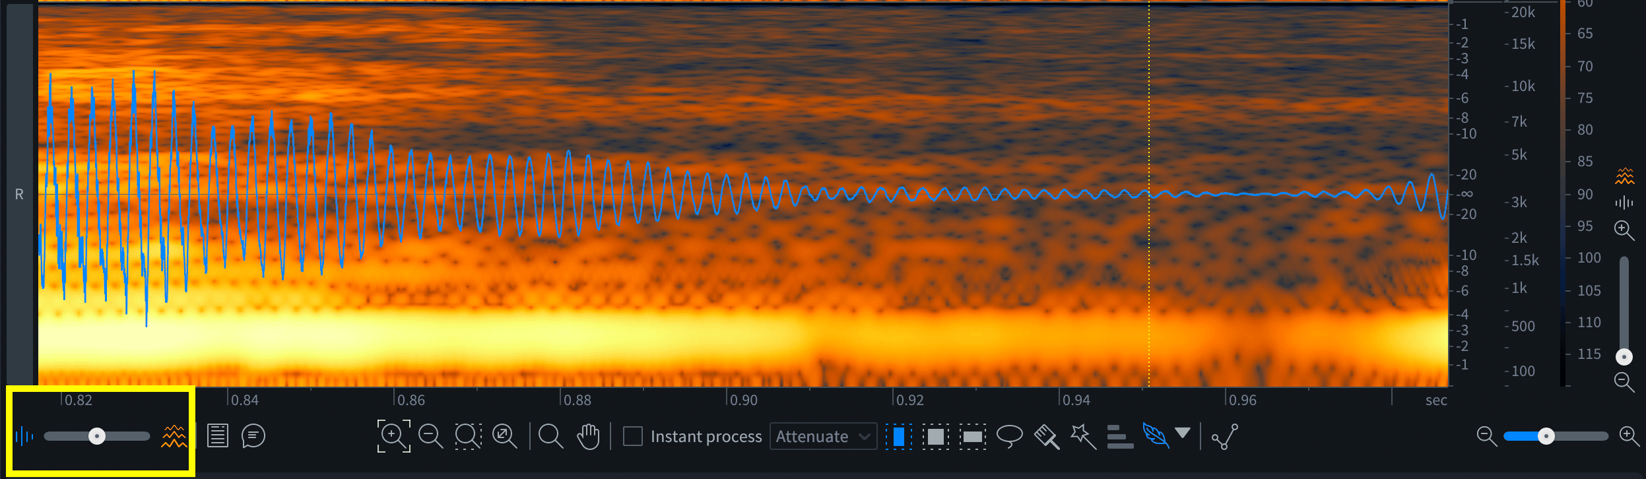The width and height of the screenshot is (1646, 479).
Task: Click the 100 label on the decibel color scale
Action: tap(1589, 257)
